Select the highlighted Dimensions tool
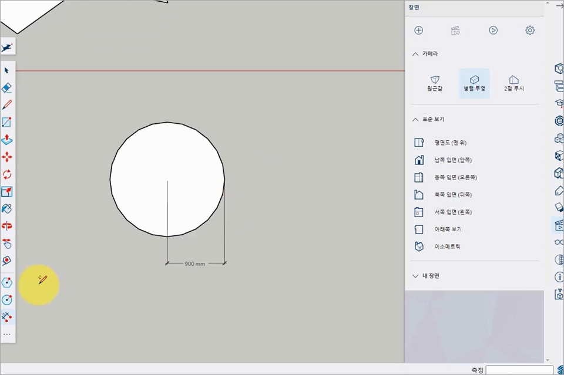The height and width of the screenshot is (375, 564). click(7, 317)
